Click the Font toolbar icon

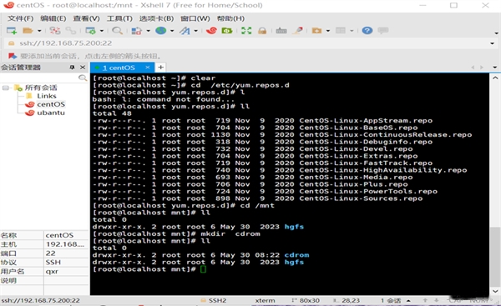pyautogui.click(x=185, y=31)
